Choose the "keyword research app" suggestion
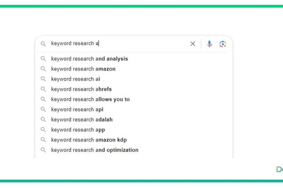 tap(78, 130)
